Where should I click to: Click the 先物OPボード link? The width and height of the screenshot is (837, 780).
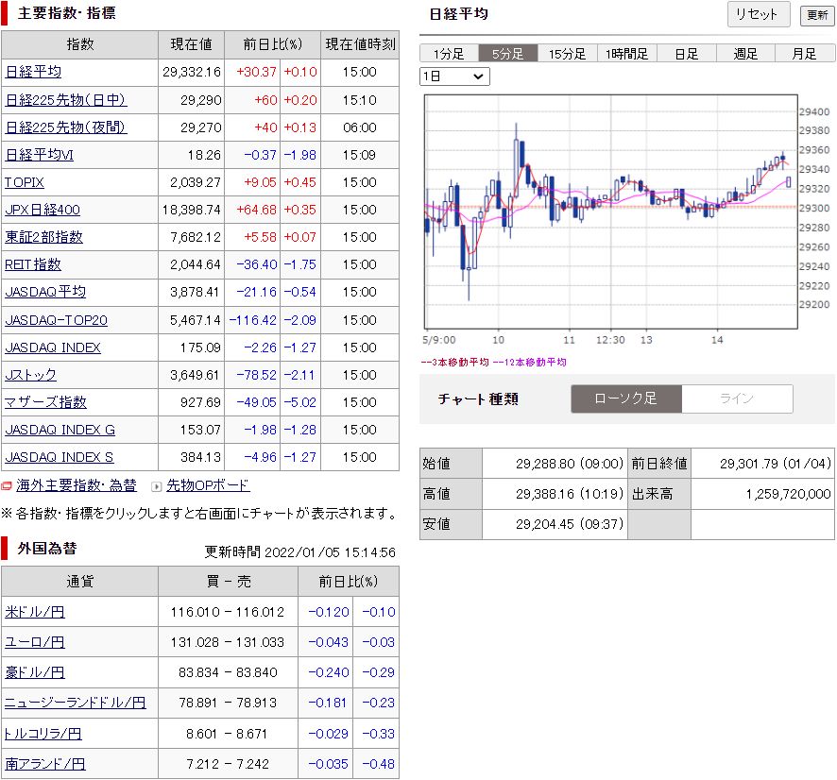click(208, 485)
